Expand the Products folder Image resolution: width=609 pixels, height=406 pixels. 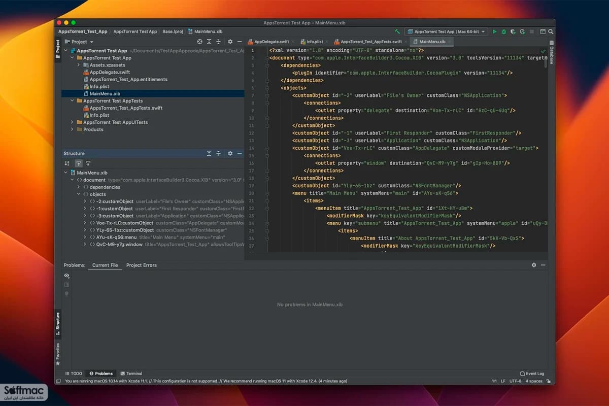coord(72,129)
